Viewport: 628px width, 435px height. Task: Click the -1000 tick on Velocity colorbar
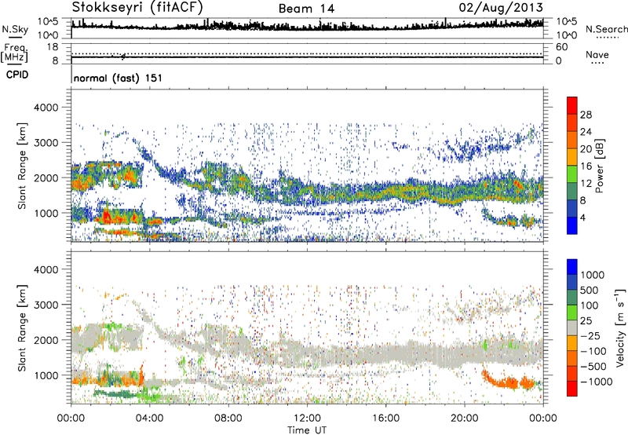(596, 382)
